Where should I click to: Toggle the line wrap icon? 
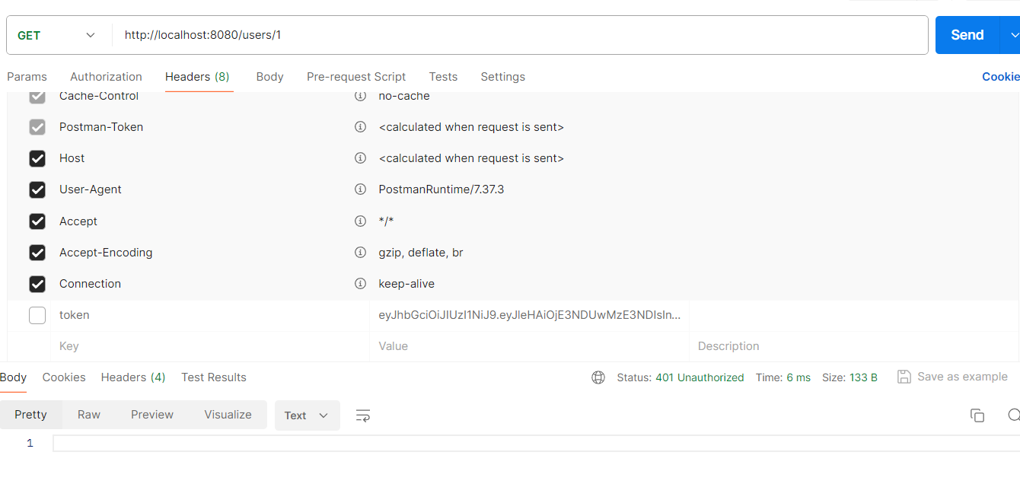point(362,415)
